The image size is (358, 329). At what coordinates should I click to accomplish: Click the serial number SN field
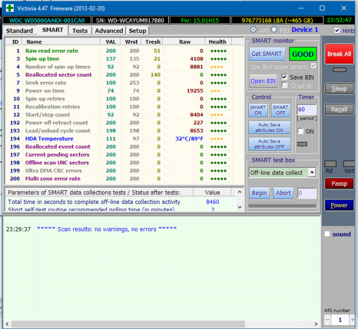point(130,20)
